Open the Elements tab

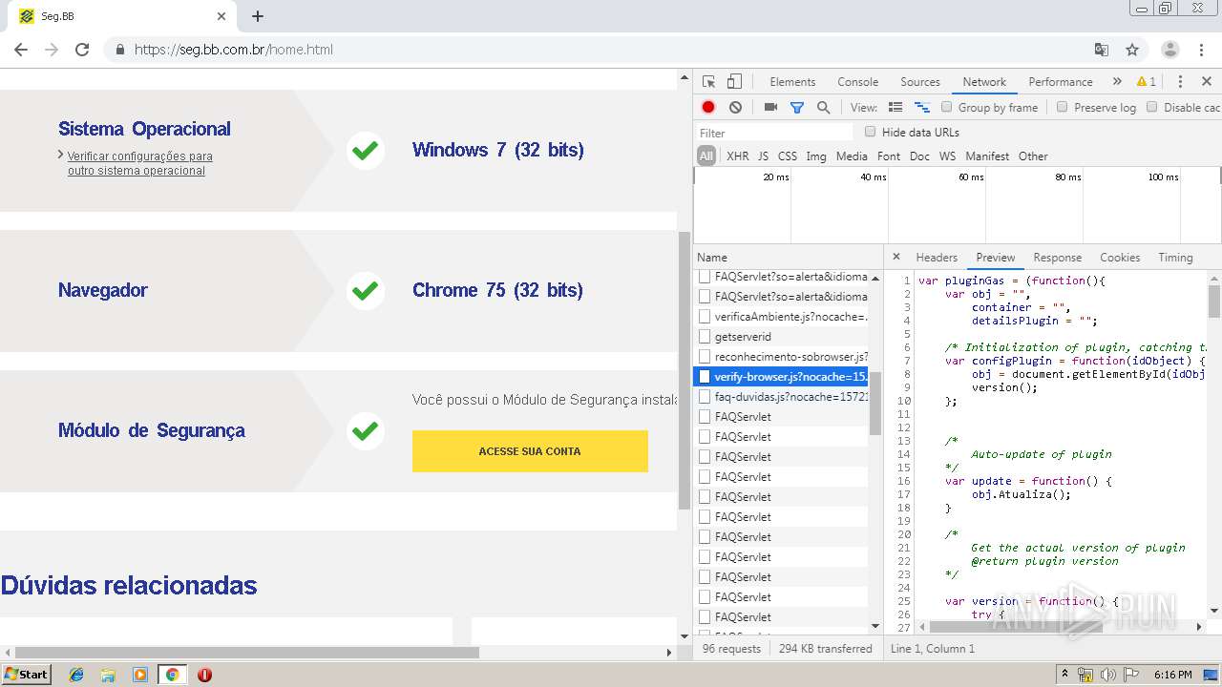point(792,82)
